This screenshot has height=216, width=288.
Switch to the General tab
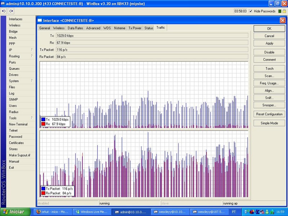point(45,28)
